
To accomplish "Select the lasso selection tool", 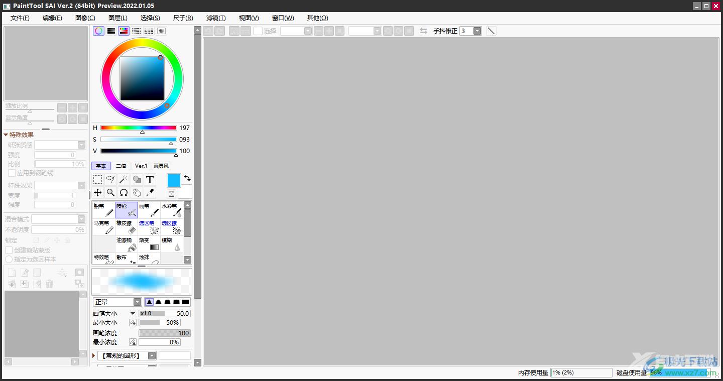I will (x=111, y=179).
